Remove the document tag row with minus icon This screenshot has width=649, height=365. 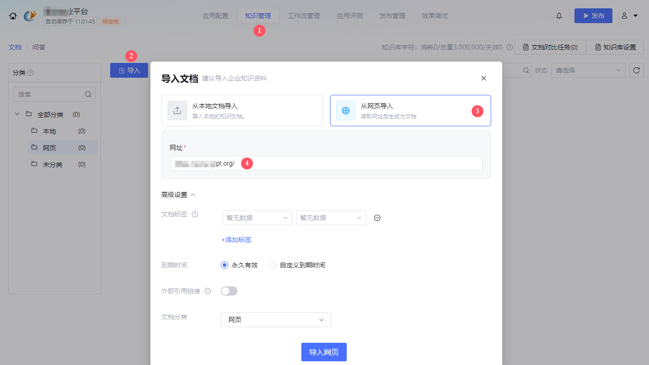(x=377, y=218)
